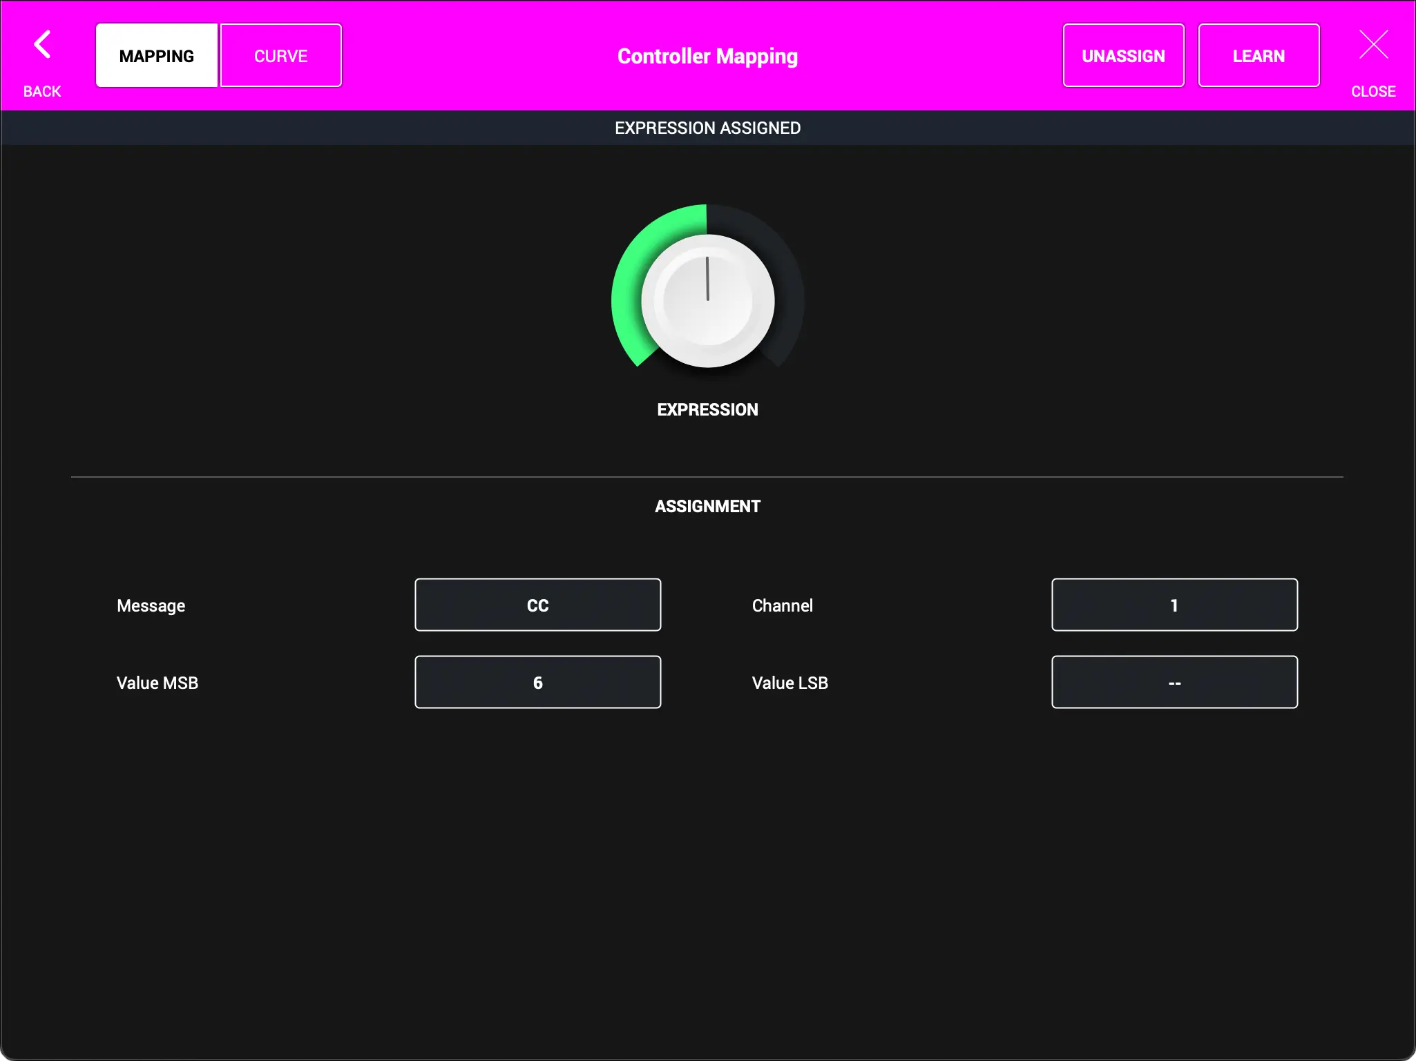This screenshot has height=1061, width=1416.
Task: Select the MAPPING tab
Action: click(x=156, y=56)
